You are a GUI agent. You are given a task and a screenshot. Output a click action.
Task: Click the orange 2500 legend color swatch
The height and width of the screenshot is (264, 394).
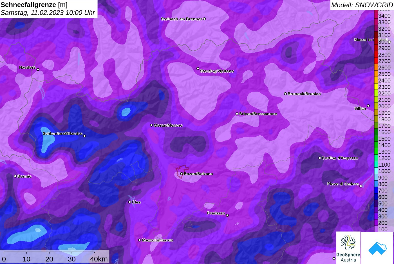pyautogui.click(x=376, y=74)
